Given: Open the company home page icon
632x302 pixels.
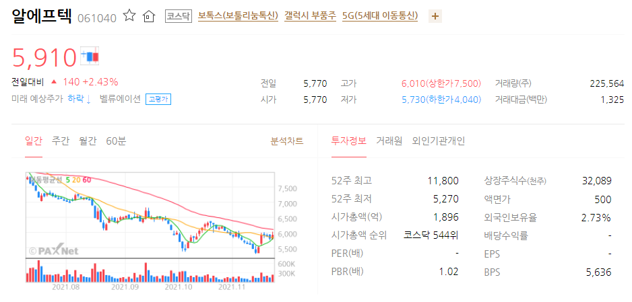Looking at the screenshot, I should coord(149,17).
